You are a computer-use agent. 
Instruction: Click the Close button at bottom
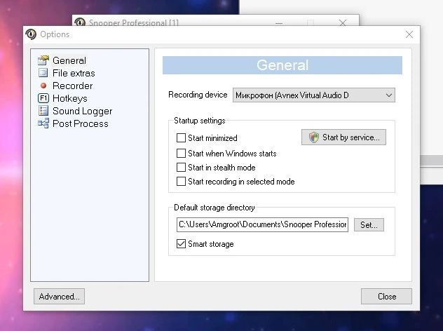coord(386,296)
